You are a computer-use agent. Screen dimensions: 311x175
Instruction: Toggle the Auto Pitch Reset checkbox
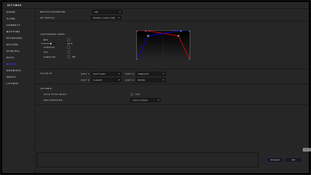(x=132, y=94)
